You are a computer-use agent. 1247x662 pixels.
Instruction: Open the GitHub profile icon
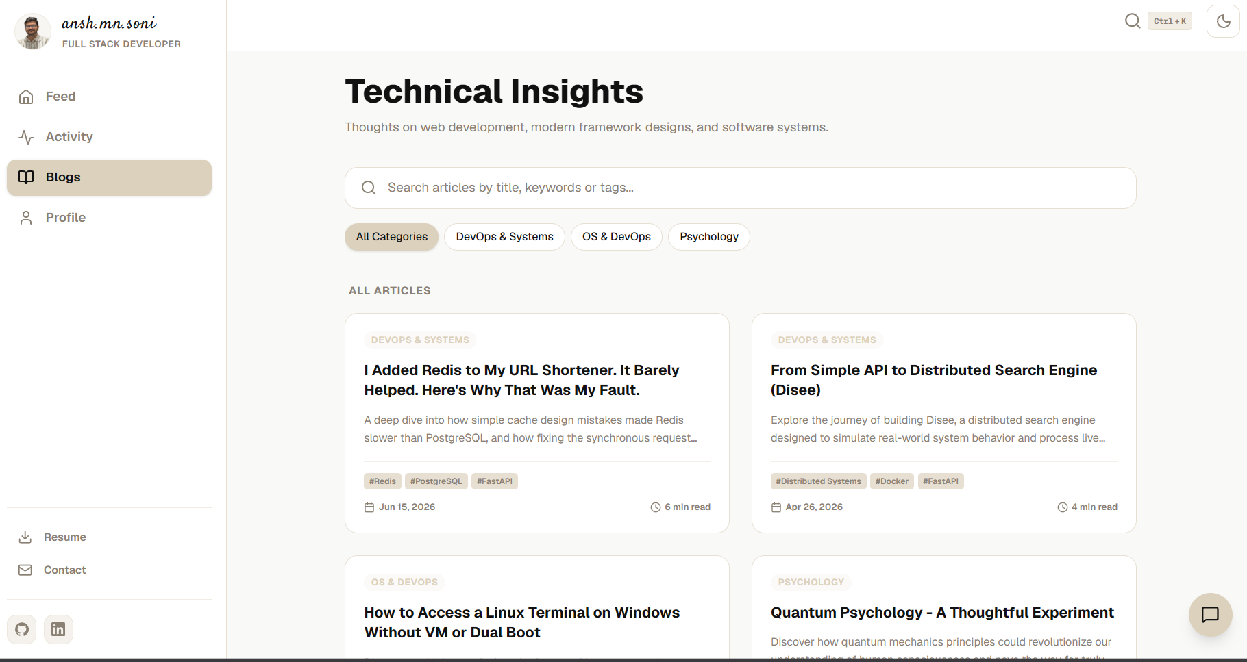tap(22, 629)
